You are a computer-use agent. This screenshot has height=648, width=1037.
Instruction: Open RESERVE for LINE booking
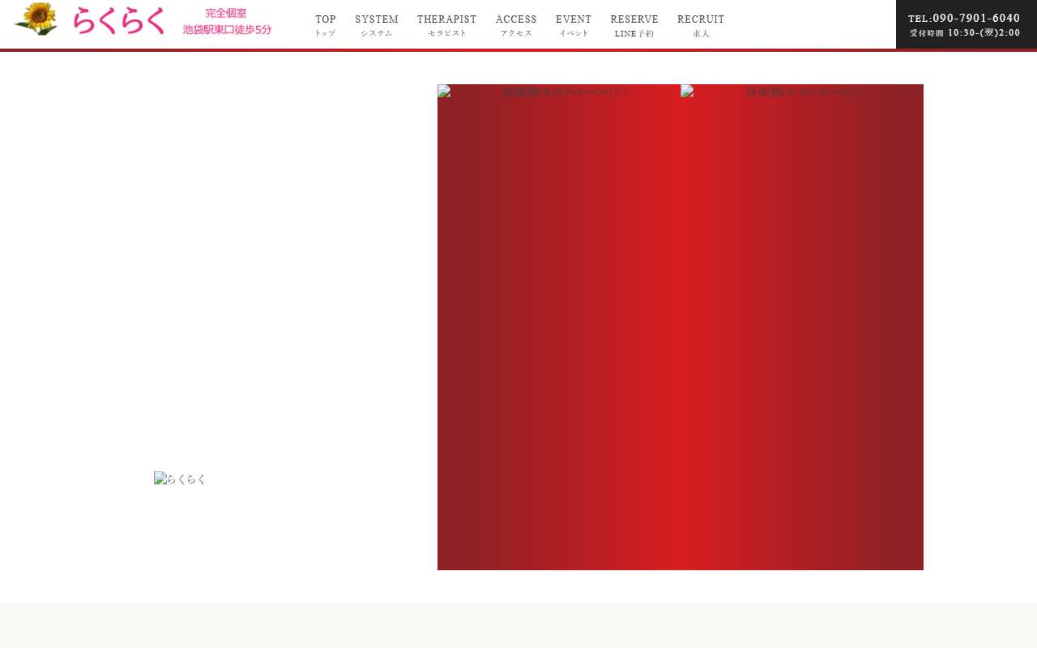tap(634, 24)
